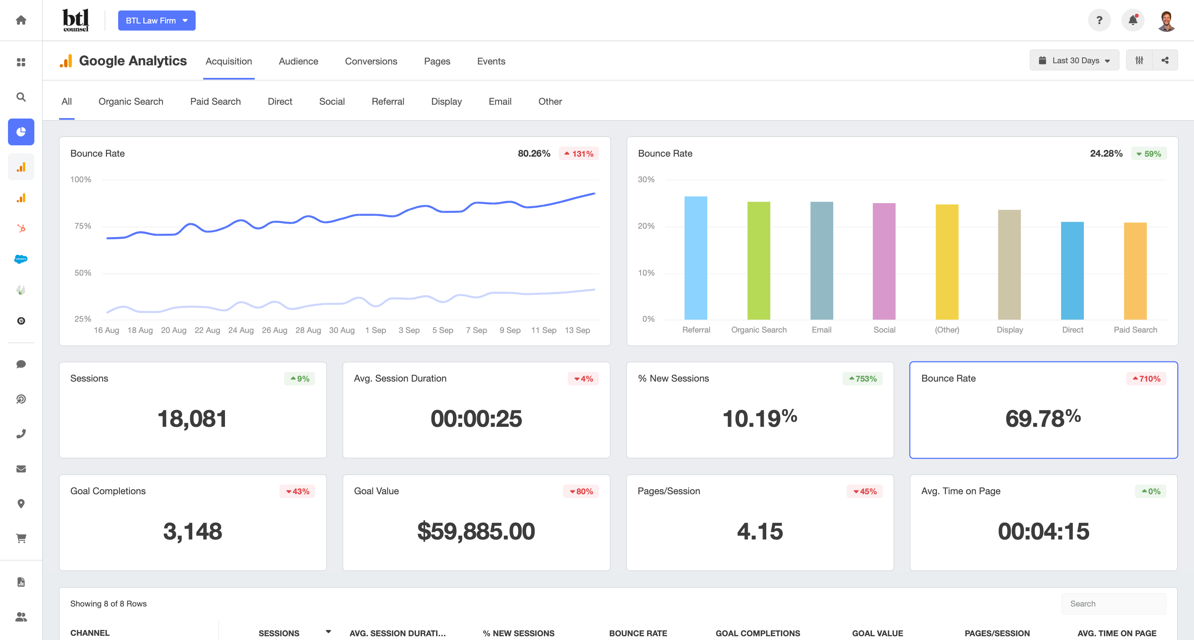Screen dimensions: 1194x640
Task: Open the phone call tracking icon
Action: click(x=21, y=434)
